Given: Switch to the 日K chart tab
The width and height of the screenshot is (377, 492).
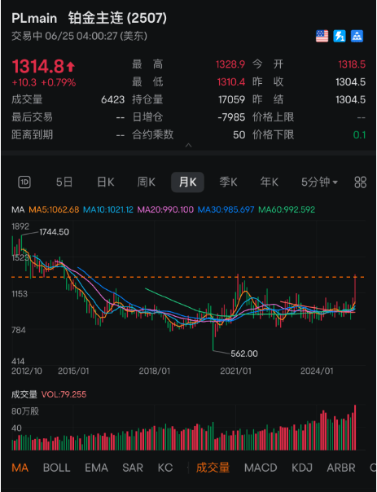Looking at the screenshot, I should [x=106, y=182].
